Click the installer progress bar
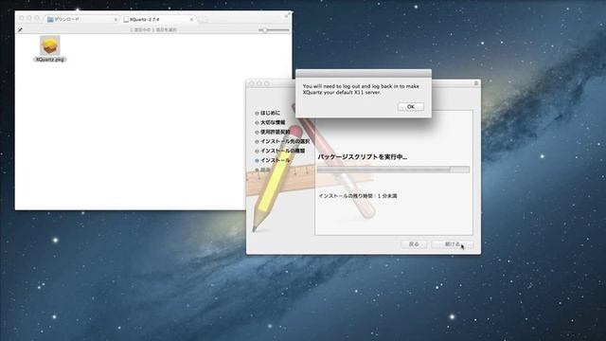The height and width of the screenshot is (341, 606). tap(394, 170)
